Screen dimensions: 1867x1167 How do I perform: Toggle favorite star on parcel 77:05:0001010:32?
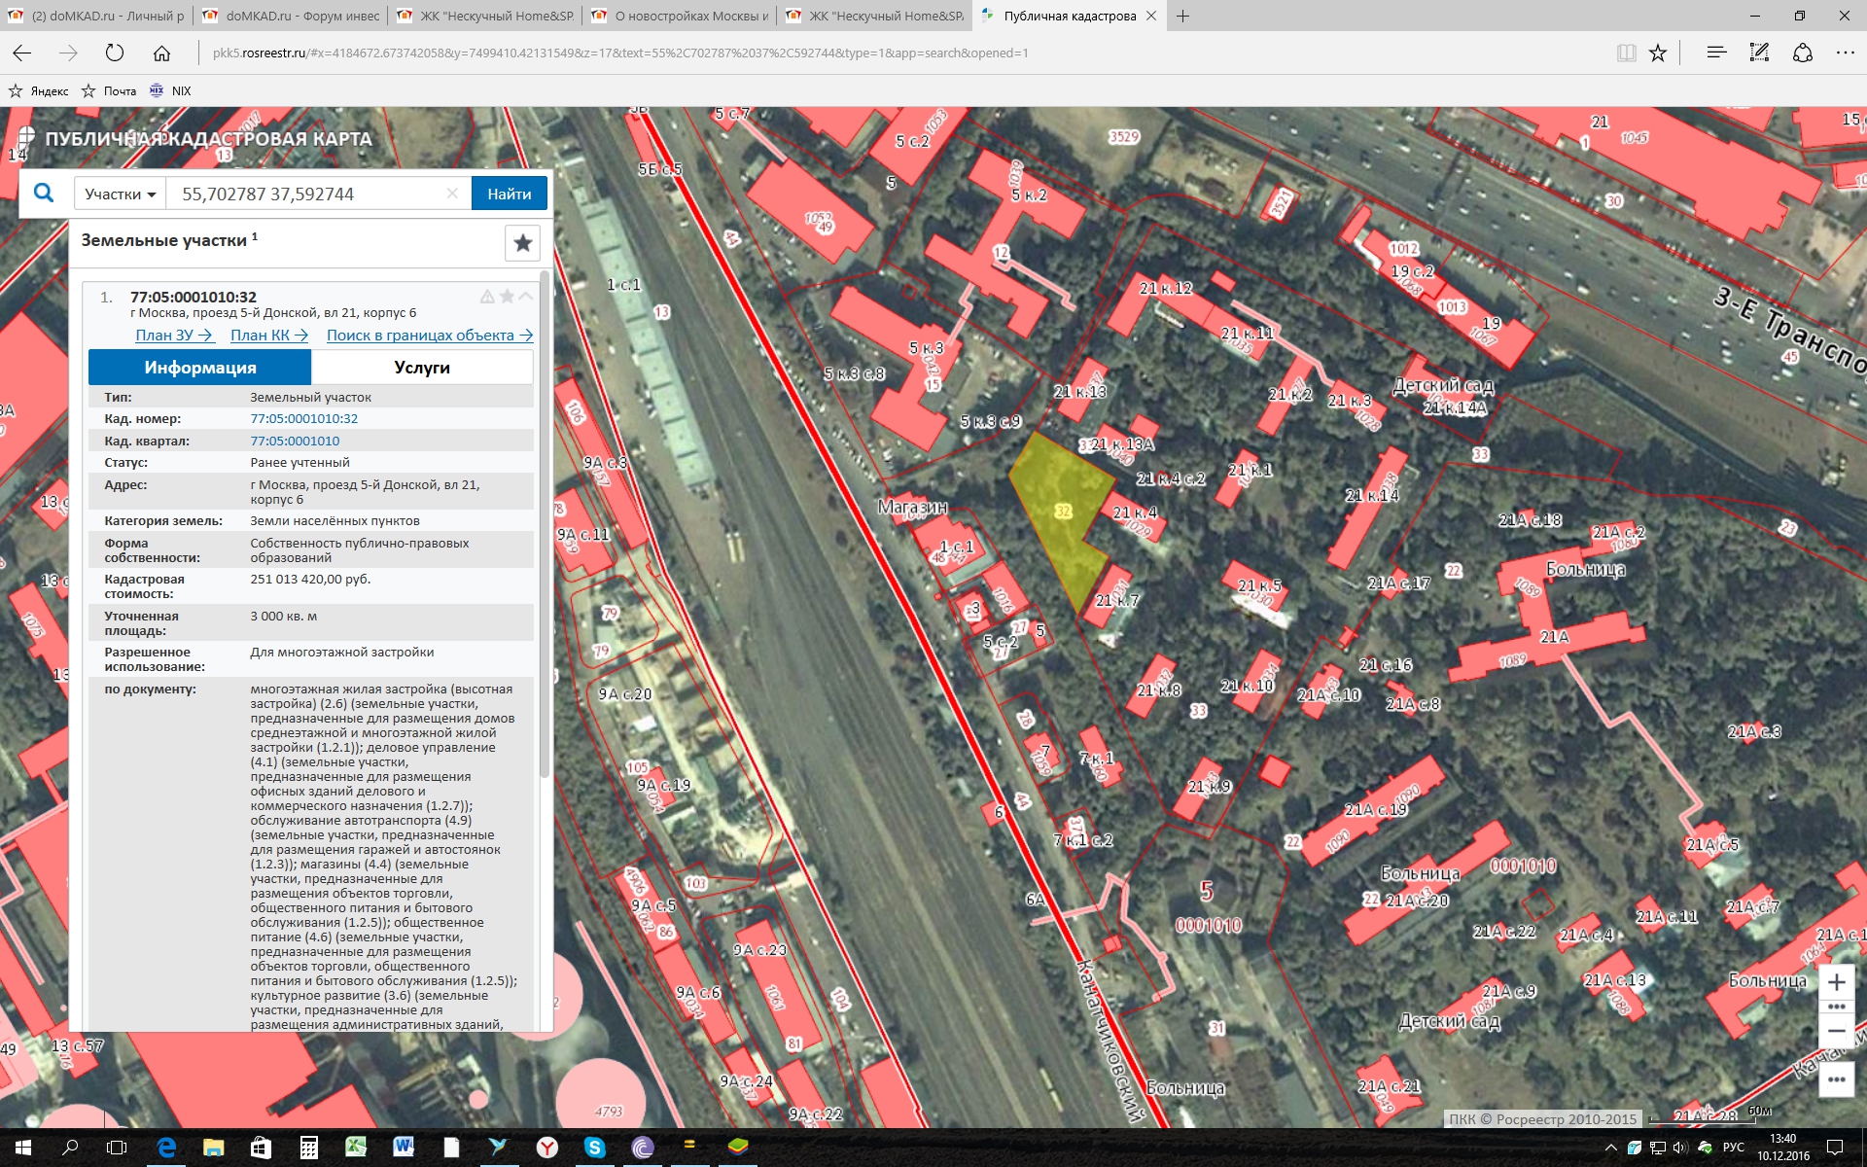click(x=507, y=297)
